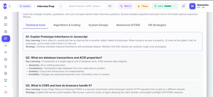Click the Durability bullet item
Image resolution: width=213 pixels, height=97 pixels.
69,75
